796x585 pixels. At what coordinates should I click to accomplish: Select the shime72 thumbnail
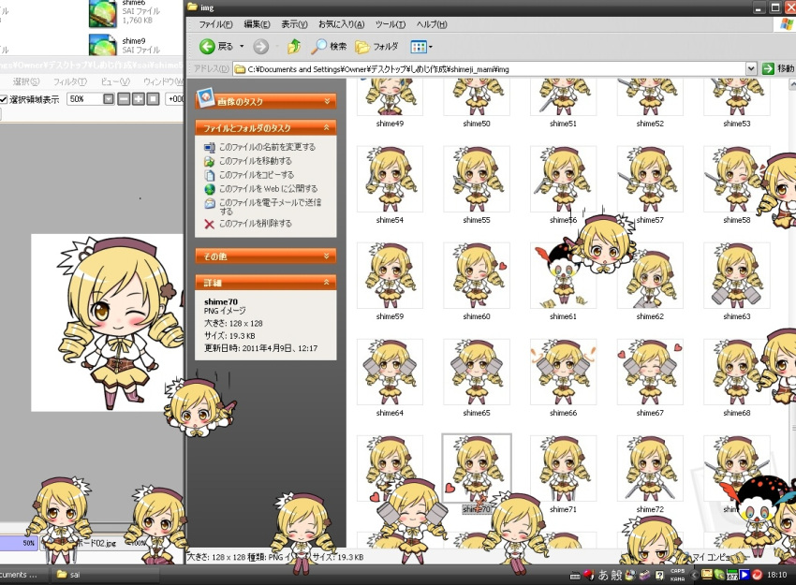click(650, 468)
